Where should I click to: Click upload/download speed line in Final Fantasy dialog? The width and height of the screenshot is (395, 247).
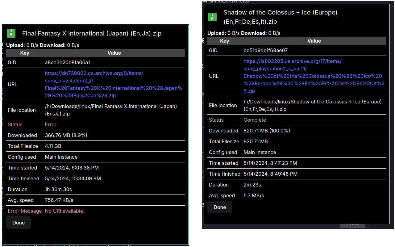(x=43, y=45)
